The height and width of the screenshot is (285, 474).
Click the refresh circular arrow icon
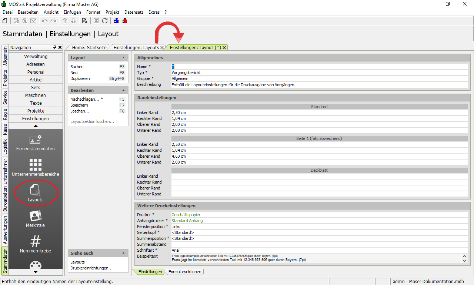pyautogui.click(x=105, y=21)
